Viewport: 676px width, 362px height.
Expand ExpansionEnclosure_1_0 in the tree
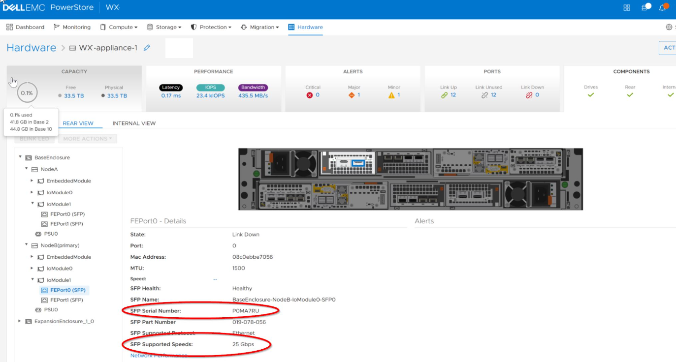[x=19, y=321]
